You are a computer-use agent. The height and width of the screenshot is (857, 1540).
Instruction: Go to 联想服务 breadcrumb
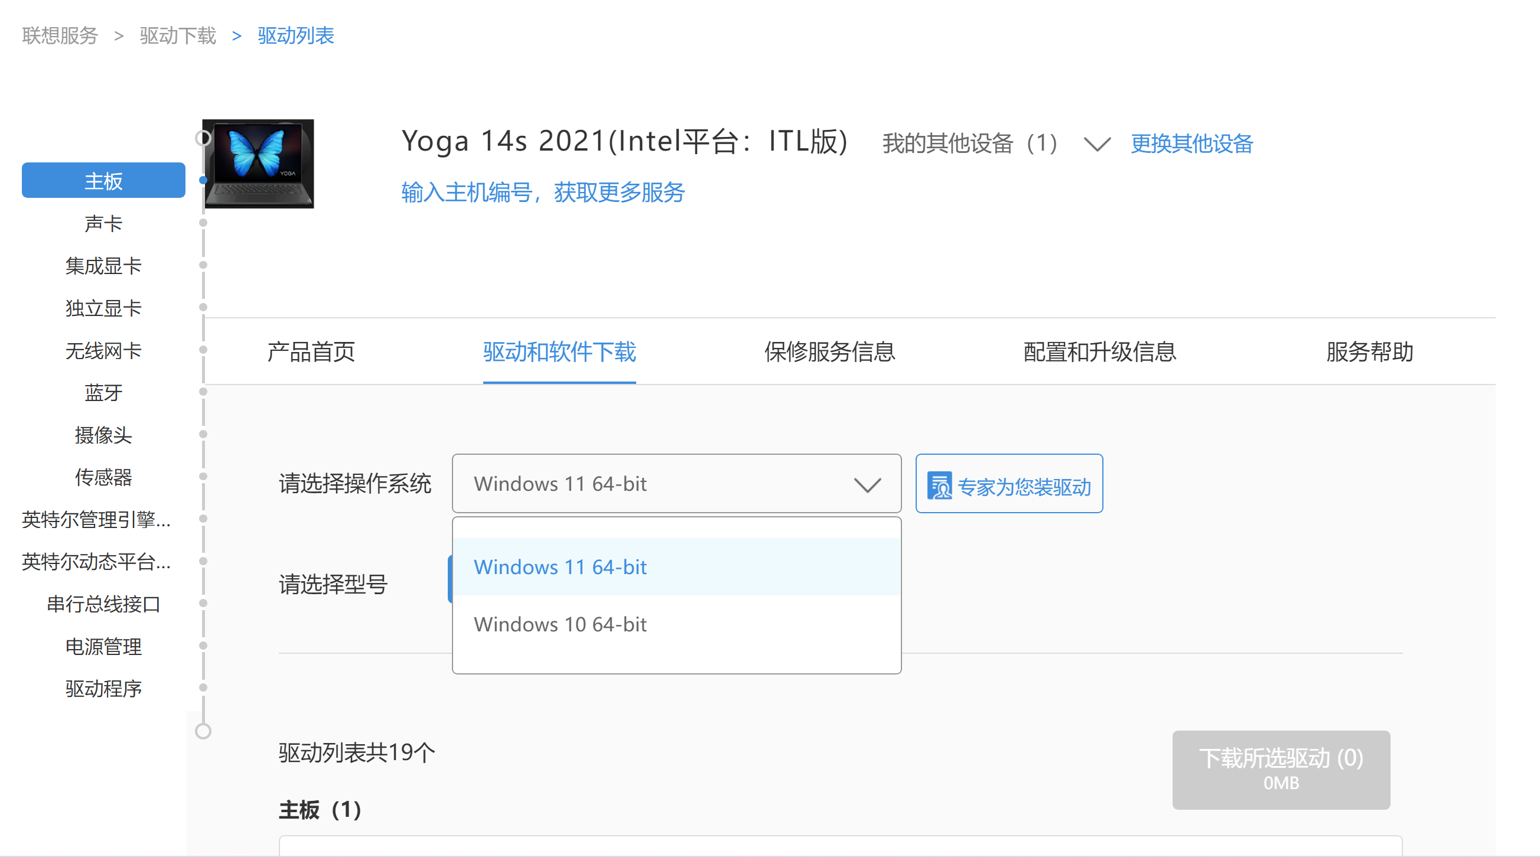(60, 36)
